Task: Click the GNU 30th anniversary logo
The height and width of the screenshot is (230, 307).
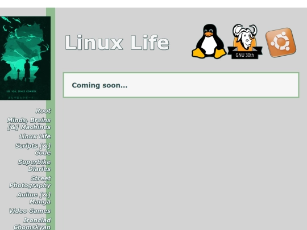Action: pyautogui.click(x=245, y=41)
